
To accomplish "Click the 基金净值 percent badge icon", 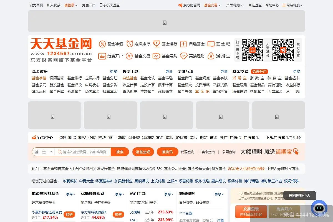I will (102, 44).
